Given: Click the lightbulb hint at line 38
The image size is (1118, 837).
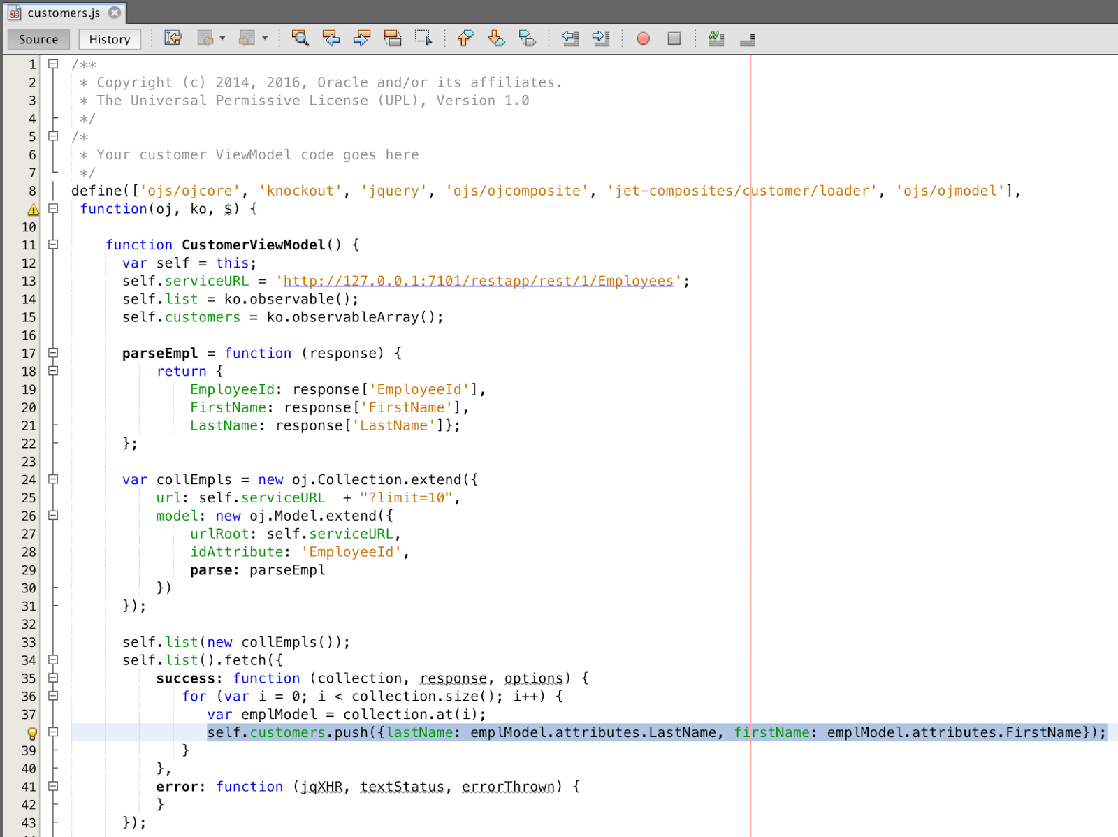Looking at the screenshot, I should [31, 733].
